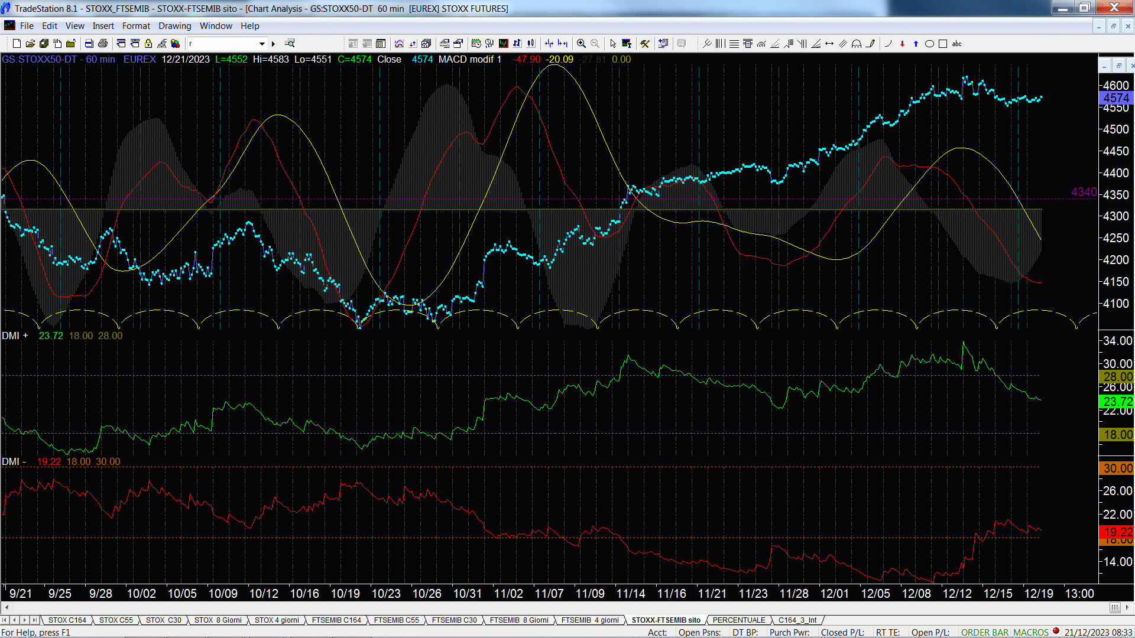Insert a blue up arrow marker
1135x638 pixels.
916,44
